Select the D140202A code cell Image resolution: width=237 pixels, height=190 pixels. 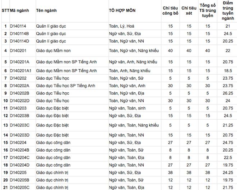coord(19,85)
